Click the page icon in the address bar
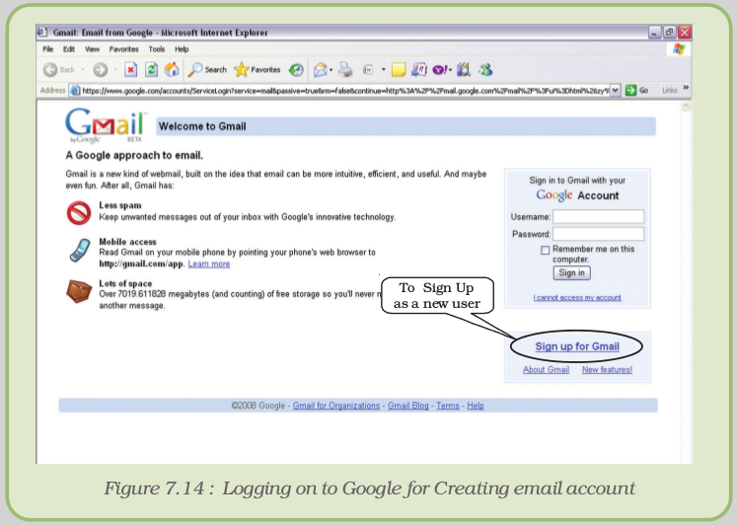The image size is (737, 526). click(75, 90)
